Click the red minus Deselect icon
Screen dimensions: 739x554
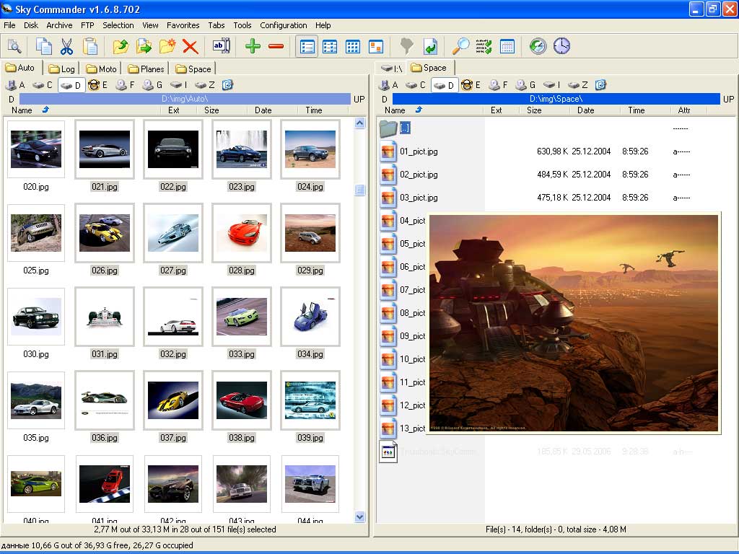276,47
